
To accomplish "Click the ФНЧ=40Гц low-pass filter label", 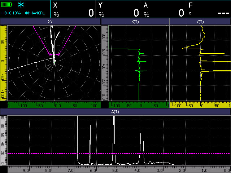I will click(x=35, y=13).
